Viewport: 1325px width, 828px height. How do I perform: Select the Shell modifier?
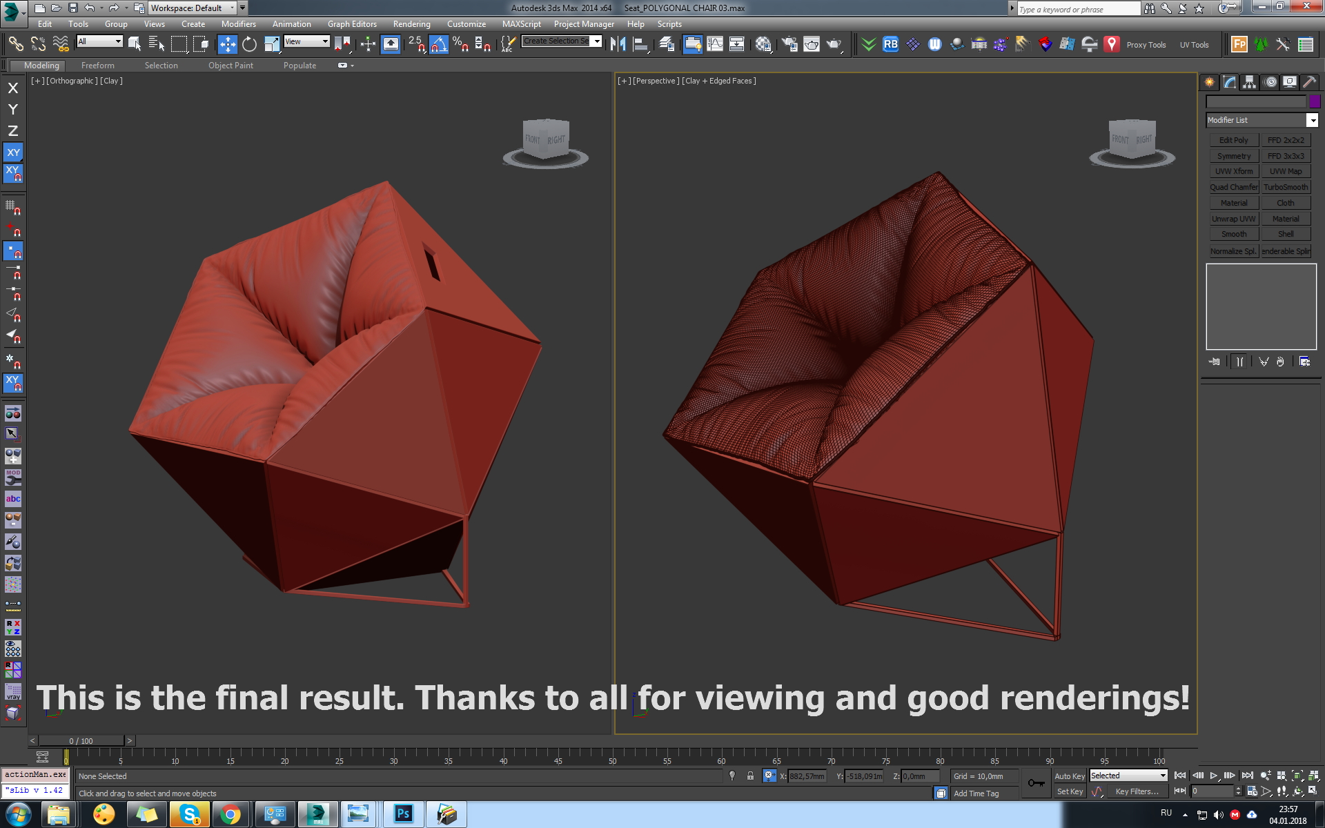(x=1284, y=234)
